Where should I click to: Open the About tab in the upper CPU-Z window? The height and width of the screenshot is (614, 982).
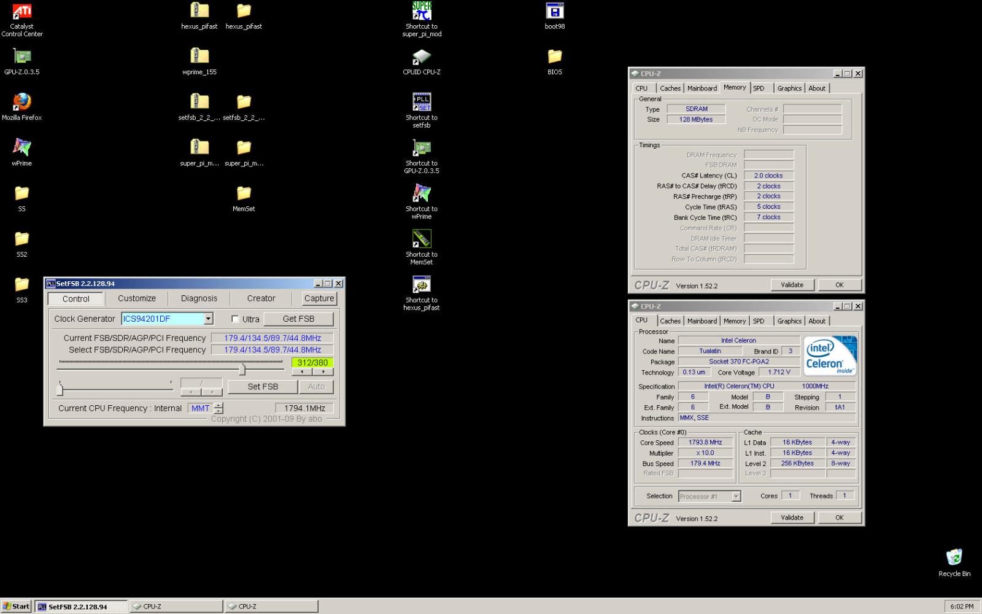[817, 88]
